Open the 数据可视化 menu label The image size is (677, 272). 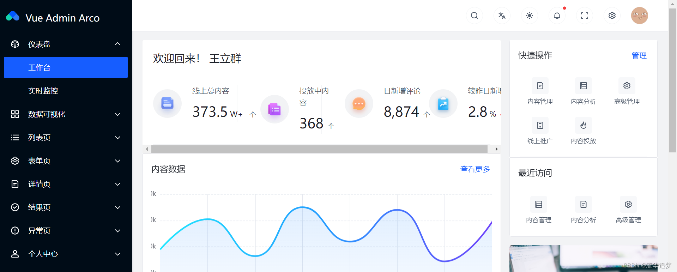tap(47, 114)
